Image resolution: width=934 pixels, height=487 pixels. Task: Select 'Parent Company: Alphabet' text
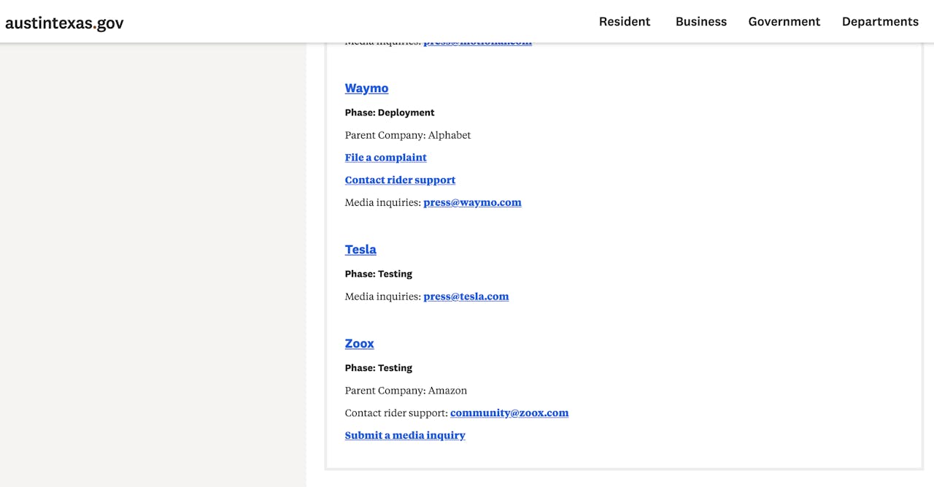[x=408, y=135]
